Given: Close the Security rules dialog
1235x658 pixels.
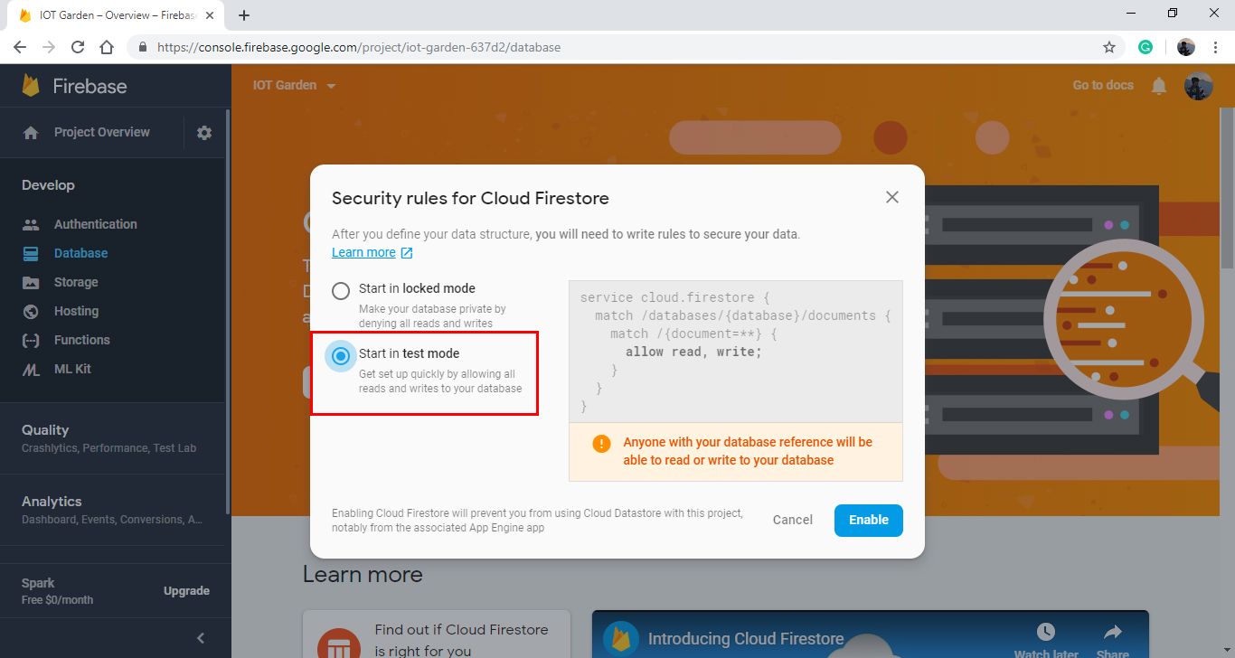Looking at the screenshot, I should tap(892, 197).
